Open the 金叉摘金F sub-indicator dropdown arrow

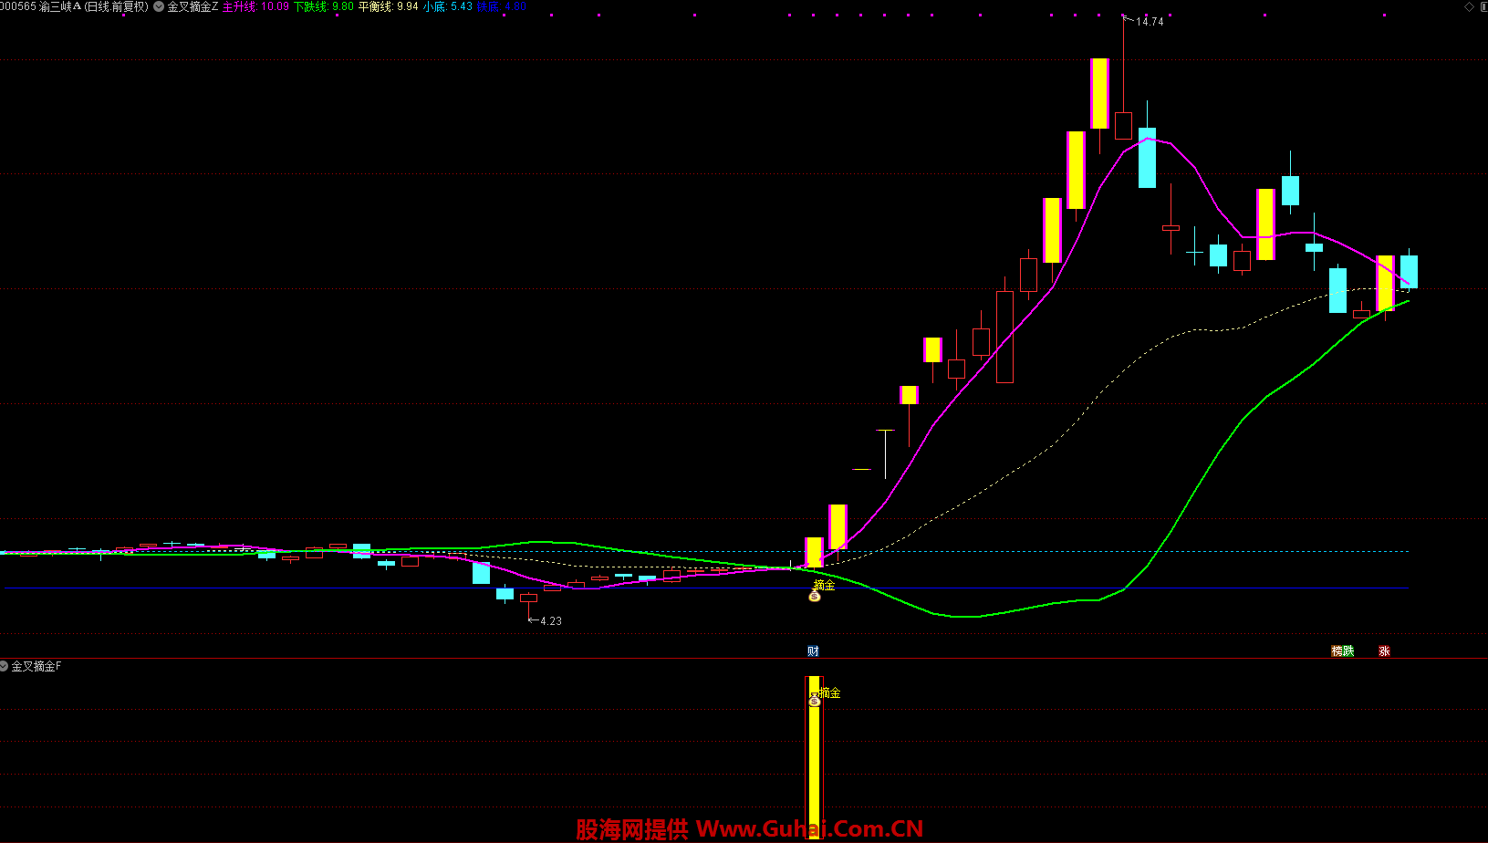coord(5,666)
